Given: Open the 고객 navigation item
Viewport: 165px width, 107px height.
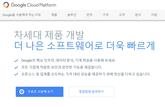Looking at the screenshot, I should point(122,15).
